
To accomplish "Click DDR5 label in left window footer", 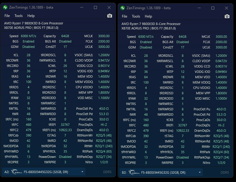I will [107, 172].
